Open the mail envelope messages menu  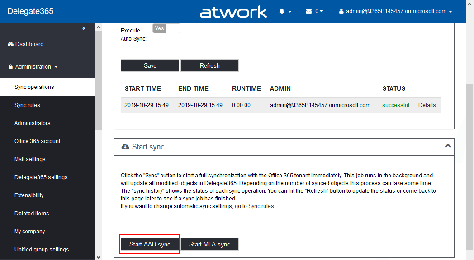coord(314,11)
